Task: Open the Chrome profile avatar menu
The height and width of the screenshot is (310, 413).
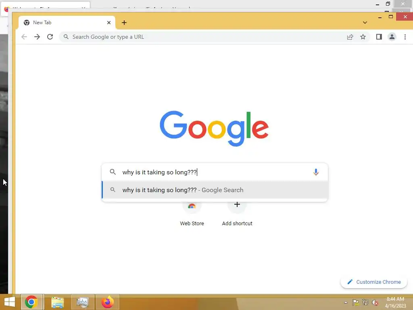Action: pos(392,37)
